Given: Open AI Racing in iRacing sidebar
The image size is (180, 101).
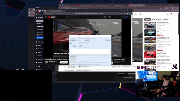Looking at the screenshot, I should [39, 42].
